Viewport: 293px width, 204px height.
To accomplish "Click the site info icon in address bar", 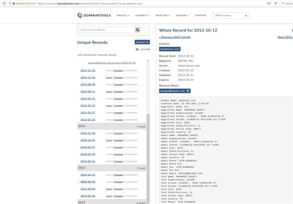I will pos(10,3).
